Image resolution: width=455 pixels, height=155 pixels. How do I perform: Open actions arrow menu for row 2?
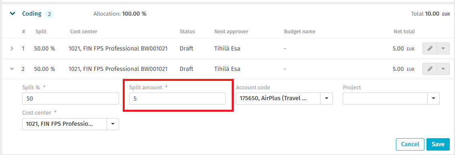point(443,69)
